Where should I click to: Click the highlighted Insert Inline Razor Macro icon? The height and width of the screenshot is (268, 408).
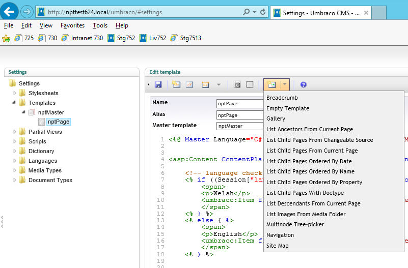pyautogui.click(x=271, y=84)
